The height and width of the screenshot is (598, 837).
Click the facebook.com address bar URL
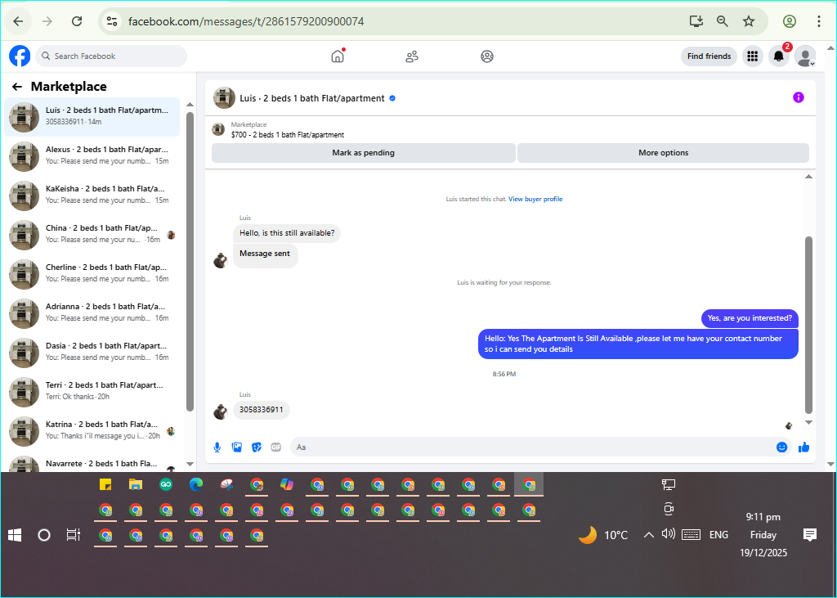click(246, 21)
